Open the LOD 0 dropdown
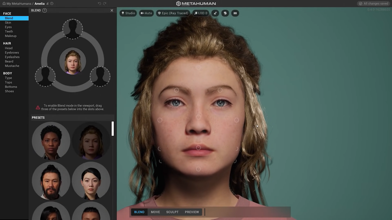 click(201, 13)
